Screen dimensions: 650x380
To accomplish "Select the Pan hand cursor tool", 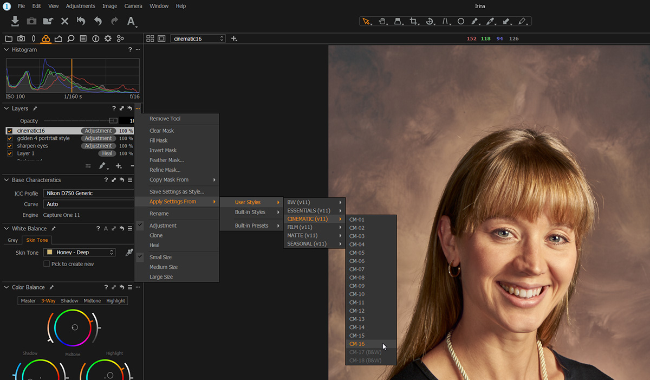I will pos(382,22).
